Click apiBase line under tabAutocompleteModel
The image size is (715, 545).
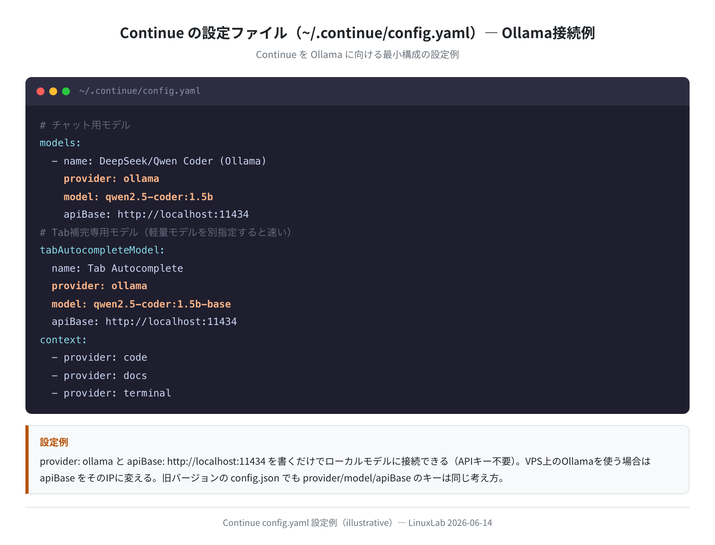pos(144,322)
